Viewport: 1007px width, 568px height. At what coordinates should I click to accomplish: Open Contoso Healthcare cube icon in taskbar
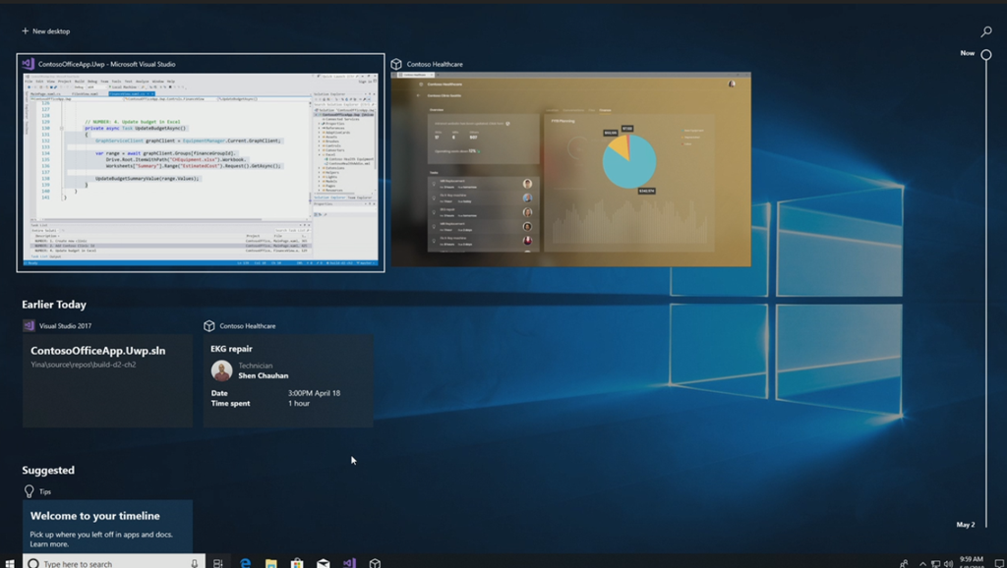375,563
